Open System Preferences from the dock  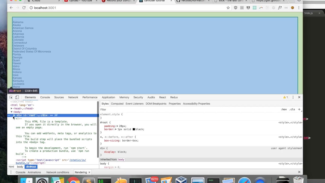coord(42,180)
